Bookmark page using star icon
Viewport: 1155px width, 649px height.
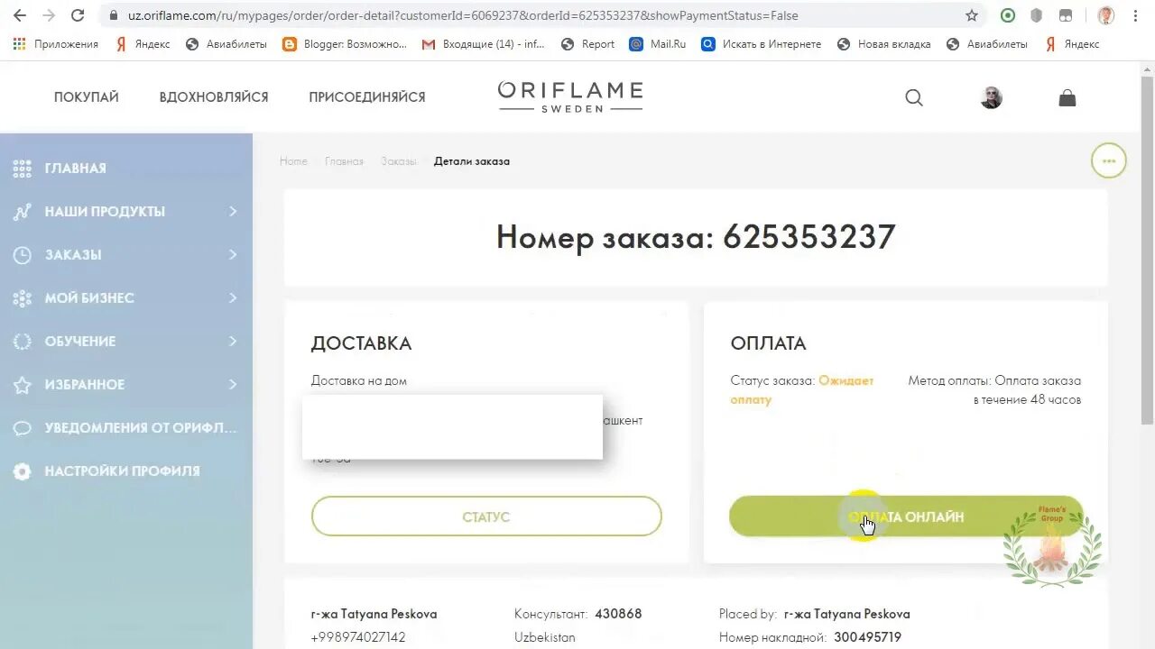click(972, 15)
